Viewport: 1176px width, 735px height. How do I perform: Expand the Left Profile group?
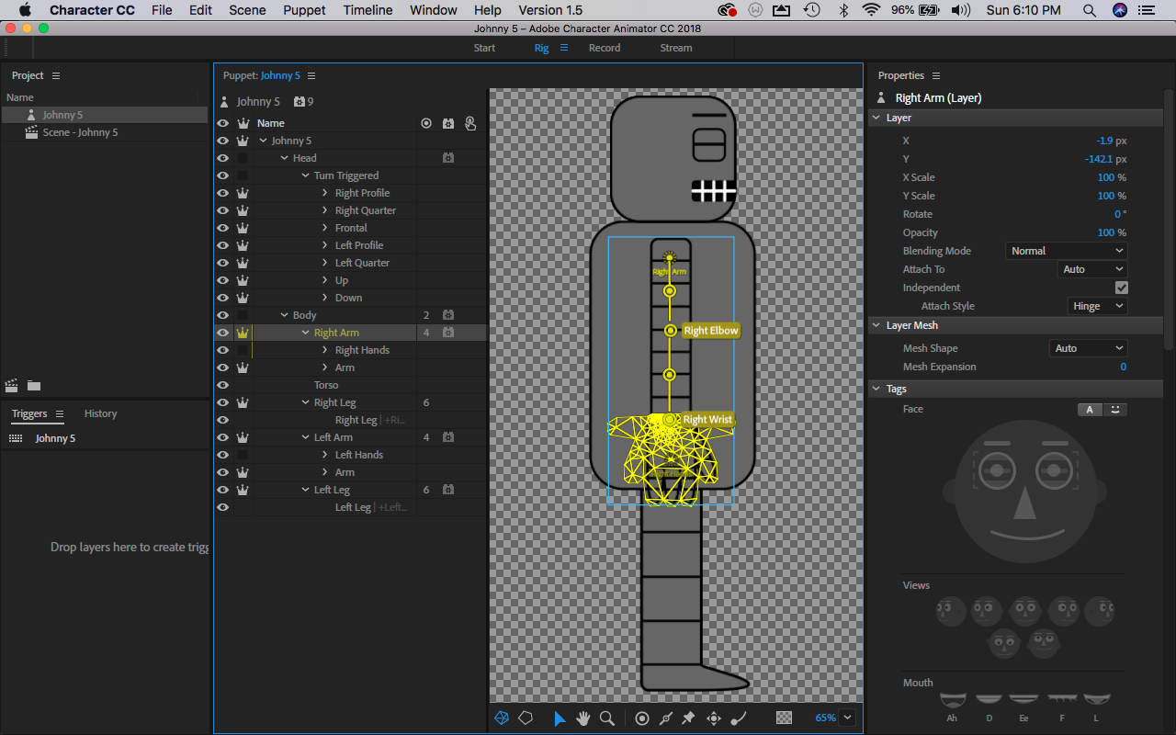325,245
